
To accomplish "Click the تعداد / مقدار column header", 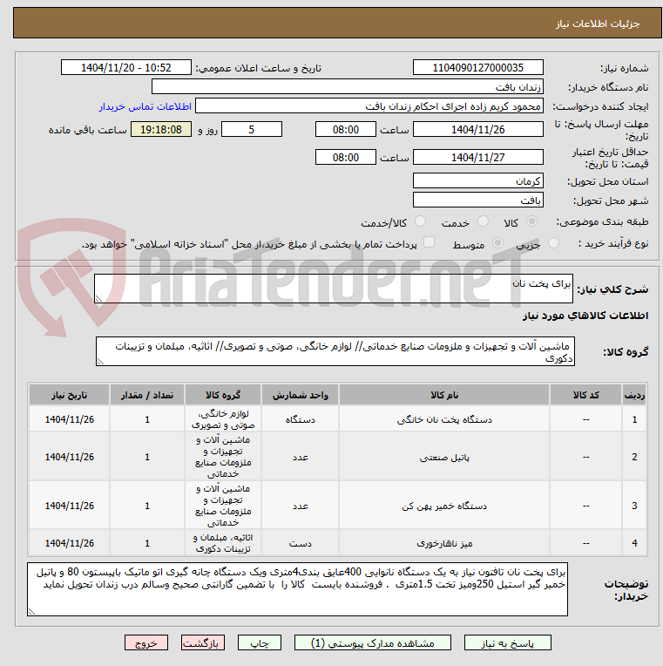I will point(147,395).
